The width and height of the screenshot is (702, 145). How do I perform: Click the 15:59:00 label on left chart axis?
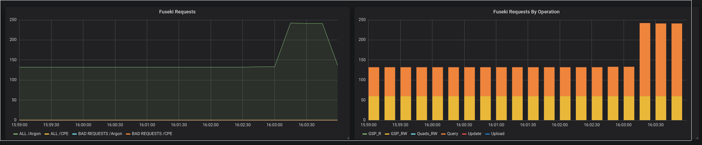pos(19,125)
